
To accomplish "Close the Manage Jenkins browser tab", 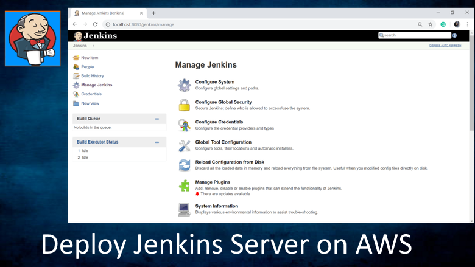I will [x=141, y=13].
